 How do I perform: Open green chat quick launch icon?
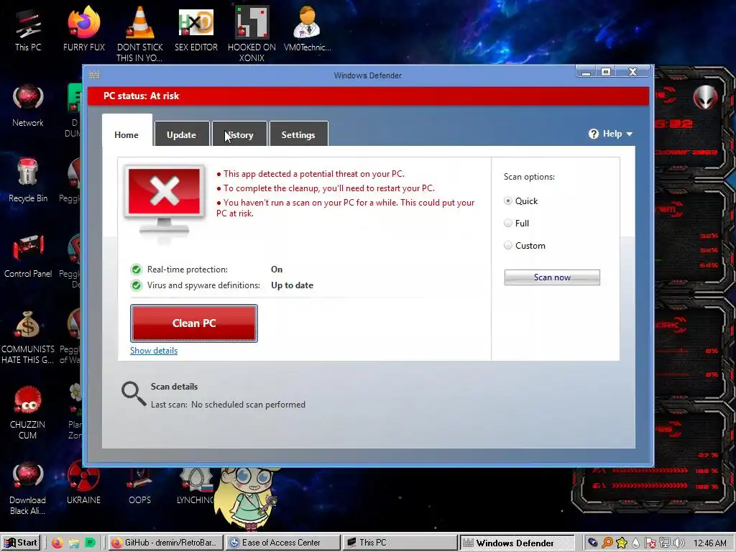pyautogui.click(x=90, y=543)
